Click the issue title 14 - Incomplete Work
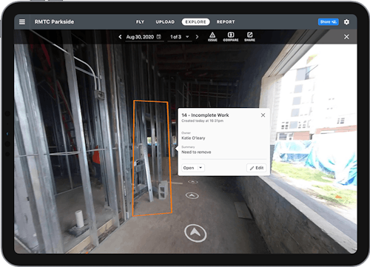Screen dimensions: 370x267 205,115
